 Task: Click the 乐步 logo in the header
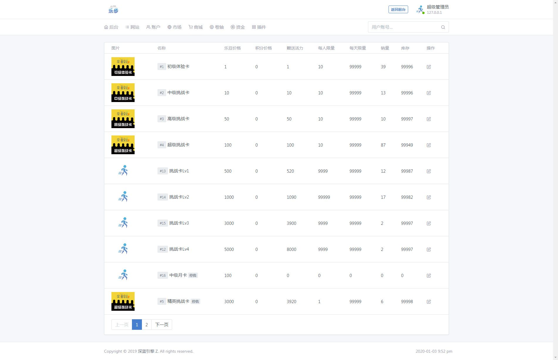click(x=113, y=10)
